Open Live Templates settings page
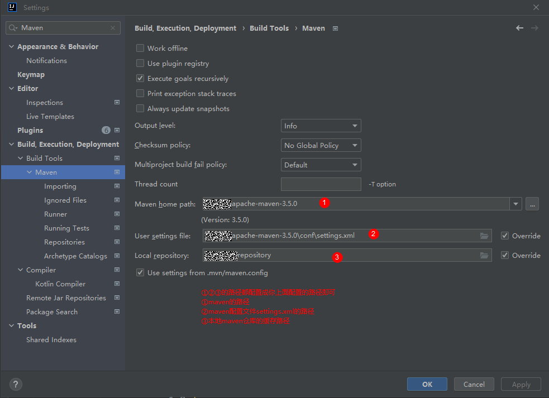The width and height of the screenshot is (549, 398). (50, 117)
